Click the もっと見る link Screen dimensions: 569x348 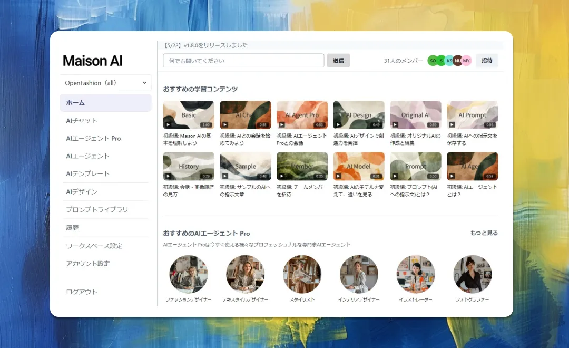tap(484, 233)
